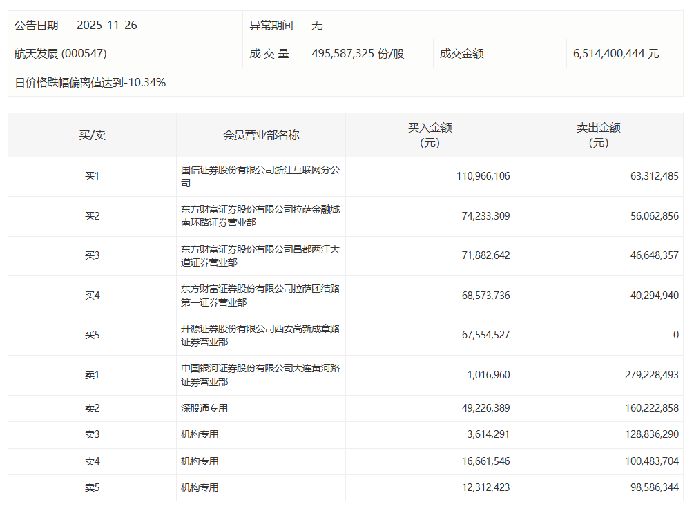
Task: Open 东方财富证券拉萨金融城南环路营业部 entry
Action: [260, 216]
